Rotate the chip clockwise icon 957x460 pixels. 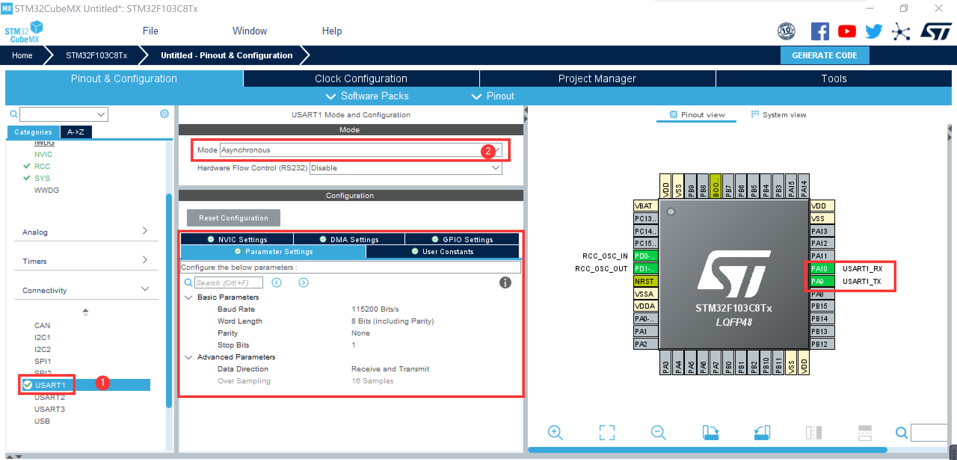710,433
